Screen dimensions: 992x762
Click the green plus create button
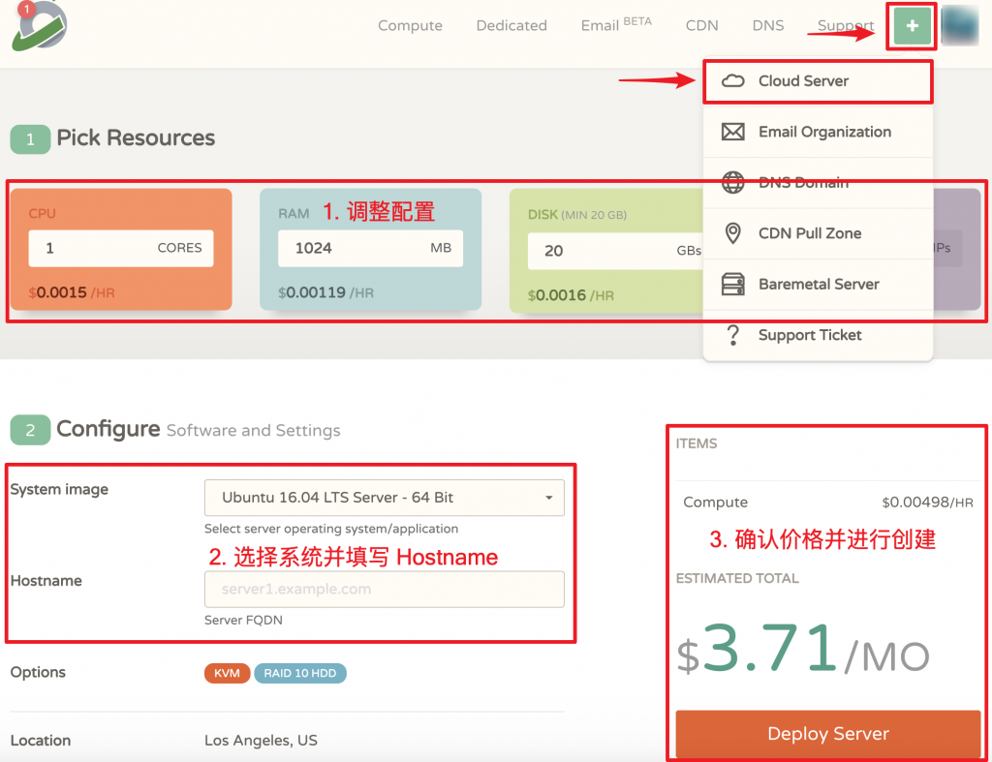912,26
